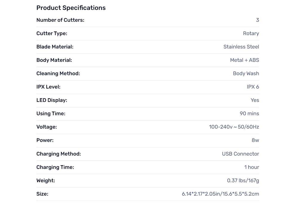
Task: Click the Product Specifications heading
Action: tap(71, 8)
